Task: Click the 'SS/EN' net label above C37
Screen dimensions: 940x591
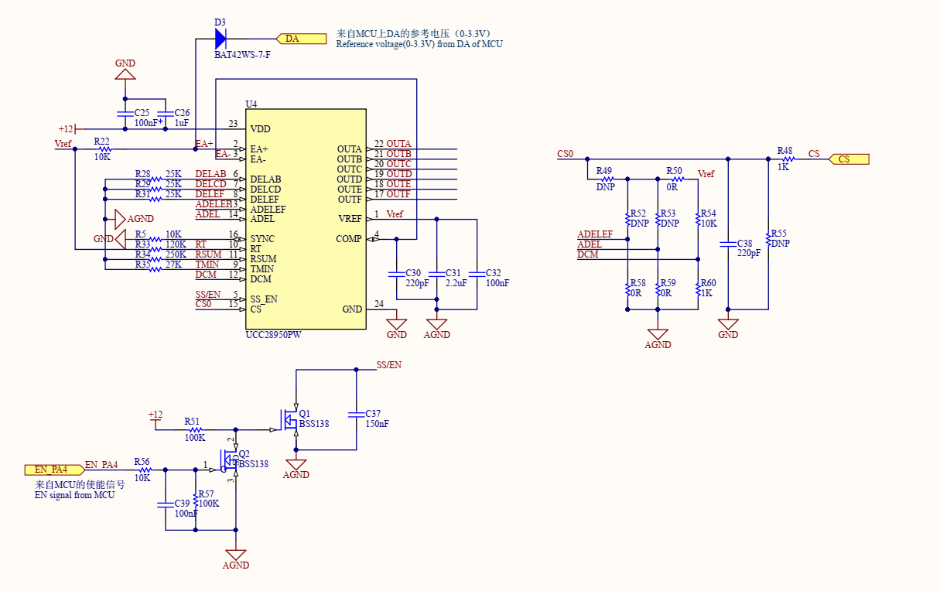Action: click(x=389, y=364)
